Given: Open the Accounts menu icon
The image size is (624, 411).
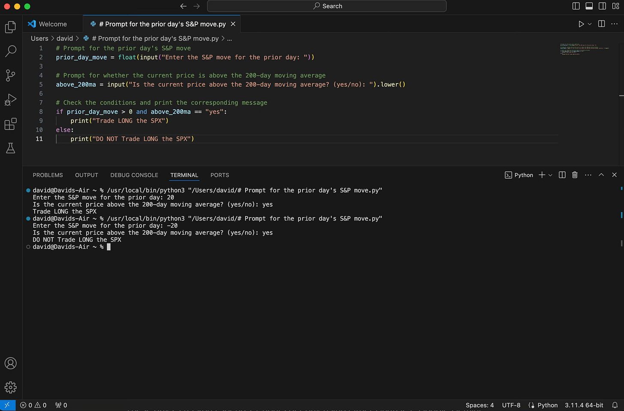Looking at the screenshot, I should (x=10, y=363).
